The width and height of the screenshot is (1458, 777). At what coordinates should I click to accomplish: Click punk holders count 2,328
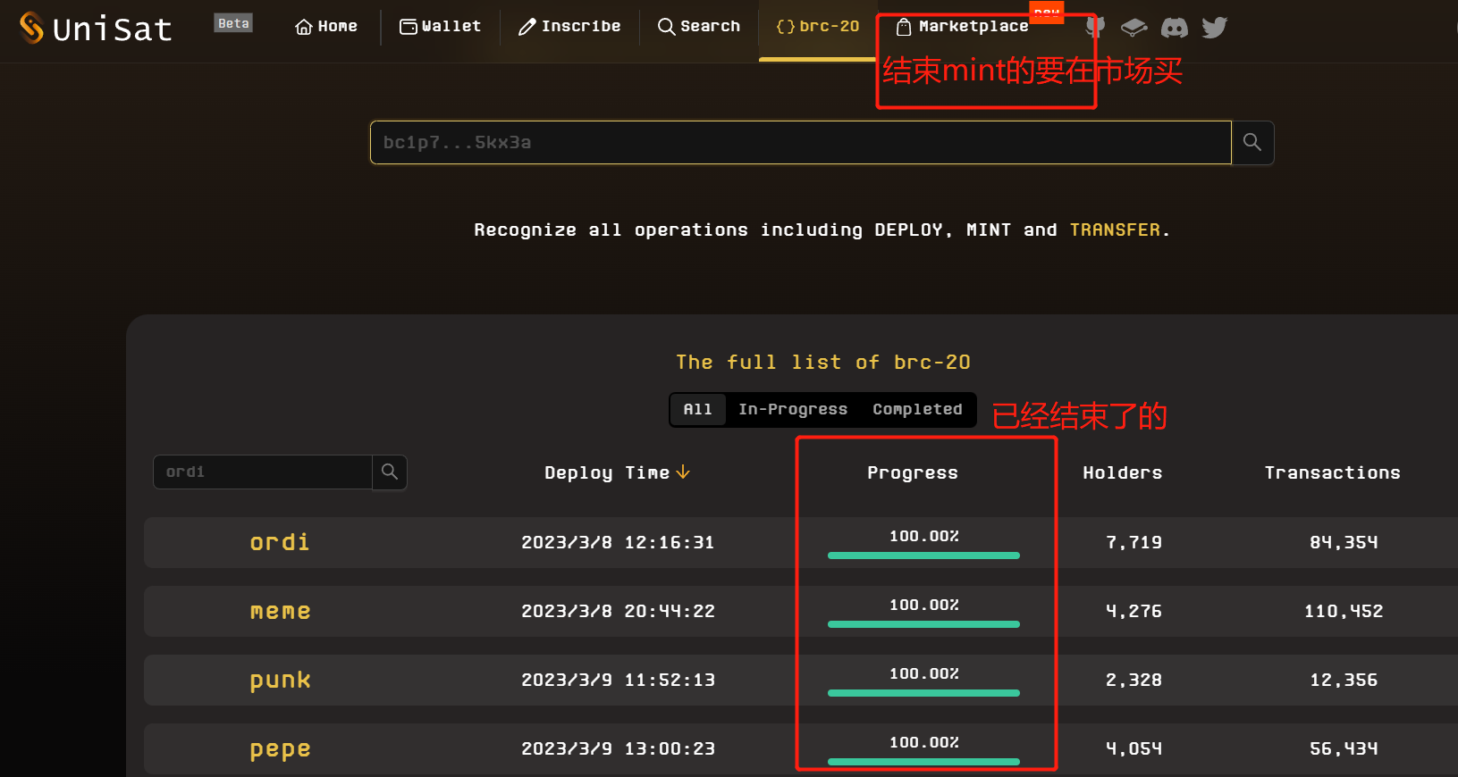[1134, 680]
